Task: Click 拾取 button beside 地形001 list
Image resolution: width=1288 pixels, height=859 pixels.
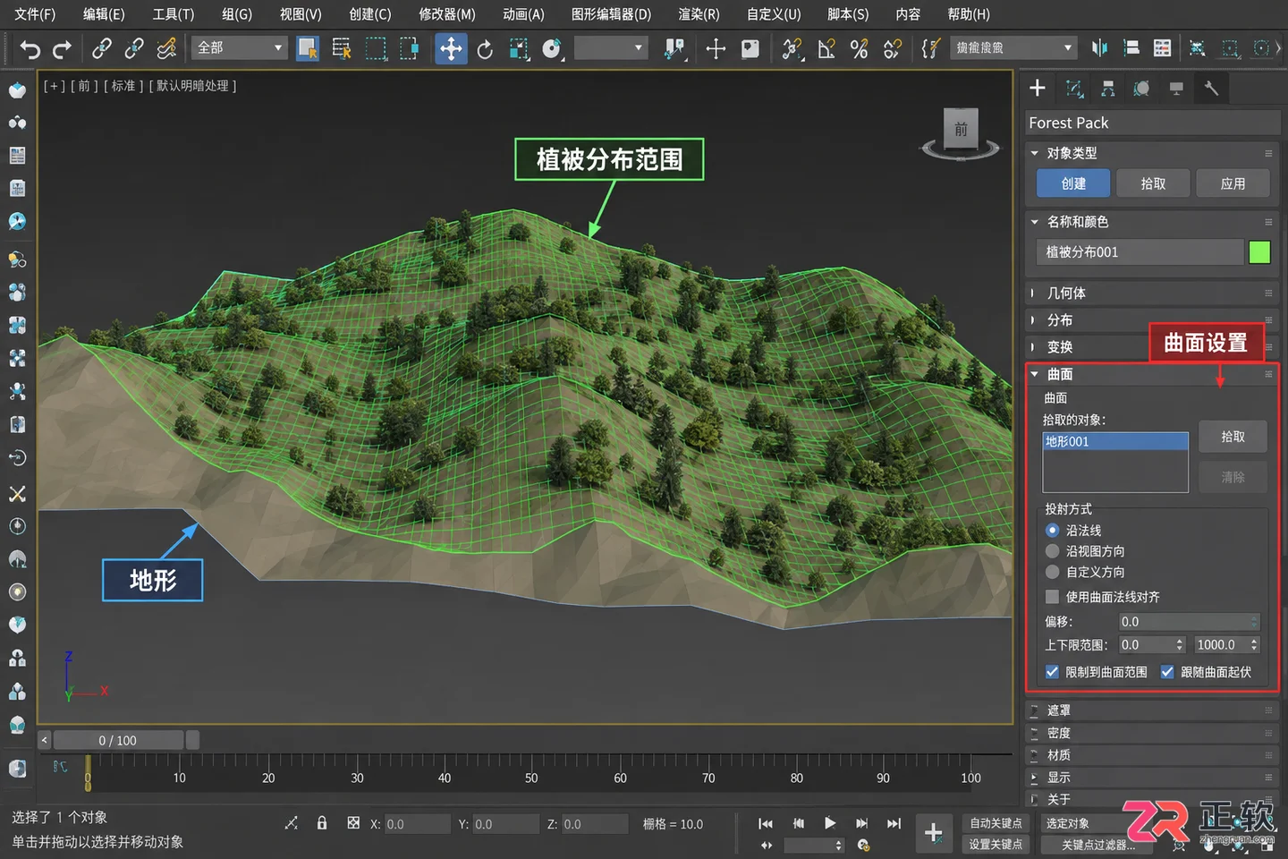Action: coord(1233,437)
